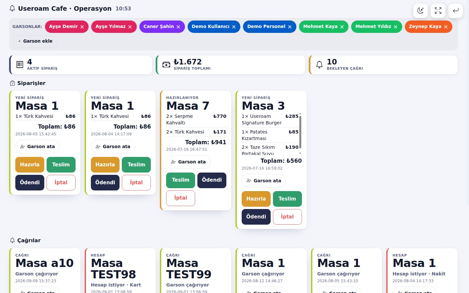Remove Zeynep Kaya from waiters
Viewport: 469px width, 293px height.
tap(446, 27)
